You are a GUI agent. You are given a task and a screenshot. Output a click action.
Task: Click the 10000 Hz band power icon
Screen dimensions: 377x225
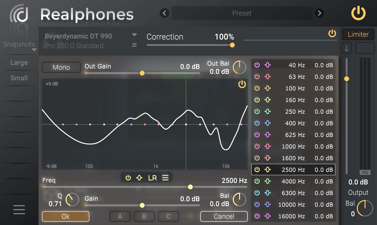coord(257,204)
